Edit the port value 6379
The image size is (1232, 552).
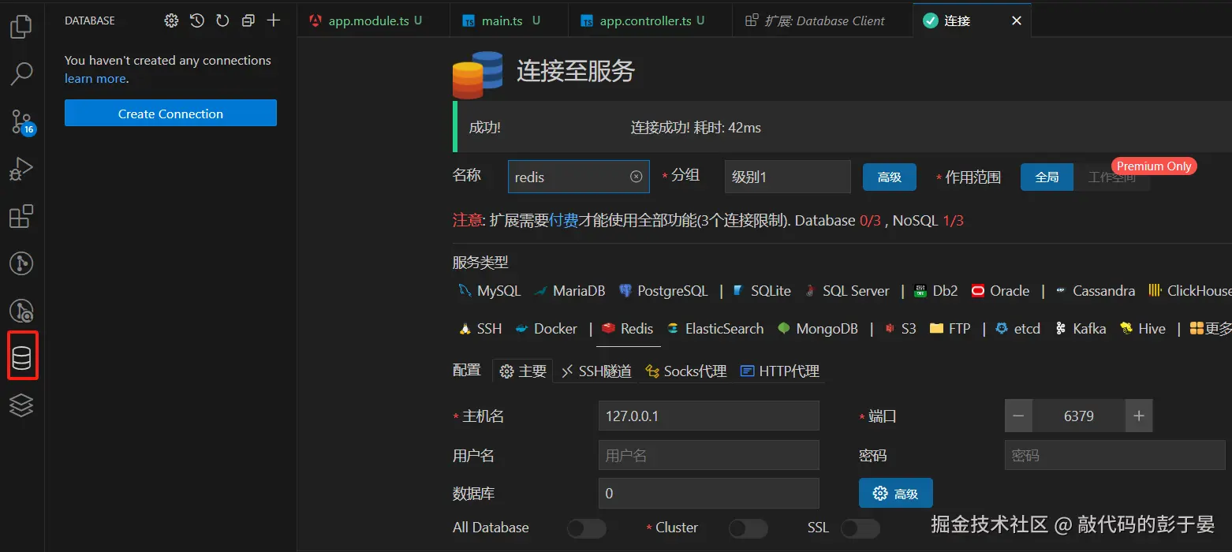1079,416
